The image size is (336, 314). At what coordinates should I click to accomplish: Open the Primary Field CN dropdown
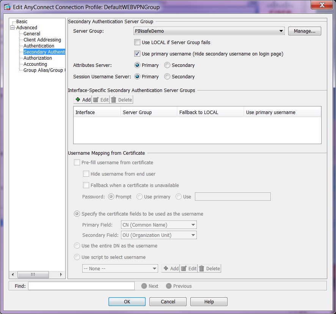coord(193,225)
